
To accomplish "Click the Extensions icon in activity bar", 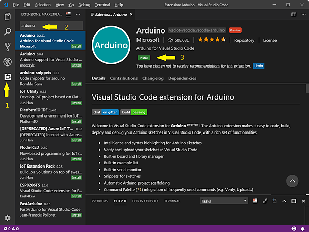I will [x=7, y=77].
